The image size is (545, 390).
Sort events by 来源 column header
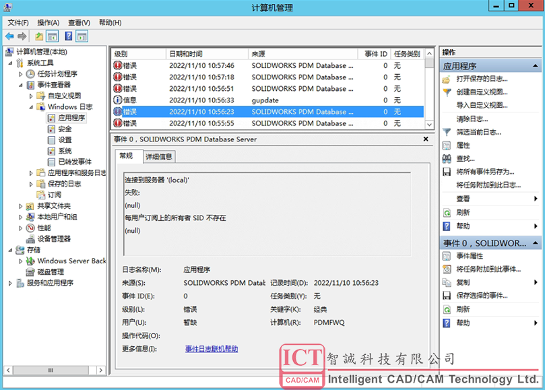[x=302, y=54]
